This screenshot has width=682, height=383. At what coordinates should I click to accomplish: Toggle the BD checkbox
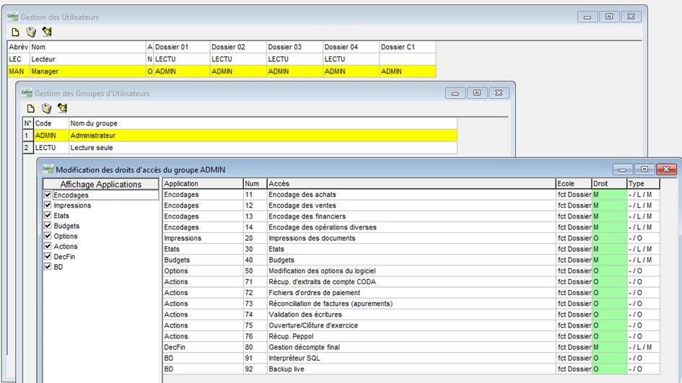coord(48,267)
